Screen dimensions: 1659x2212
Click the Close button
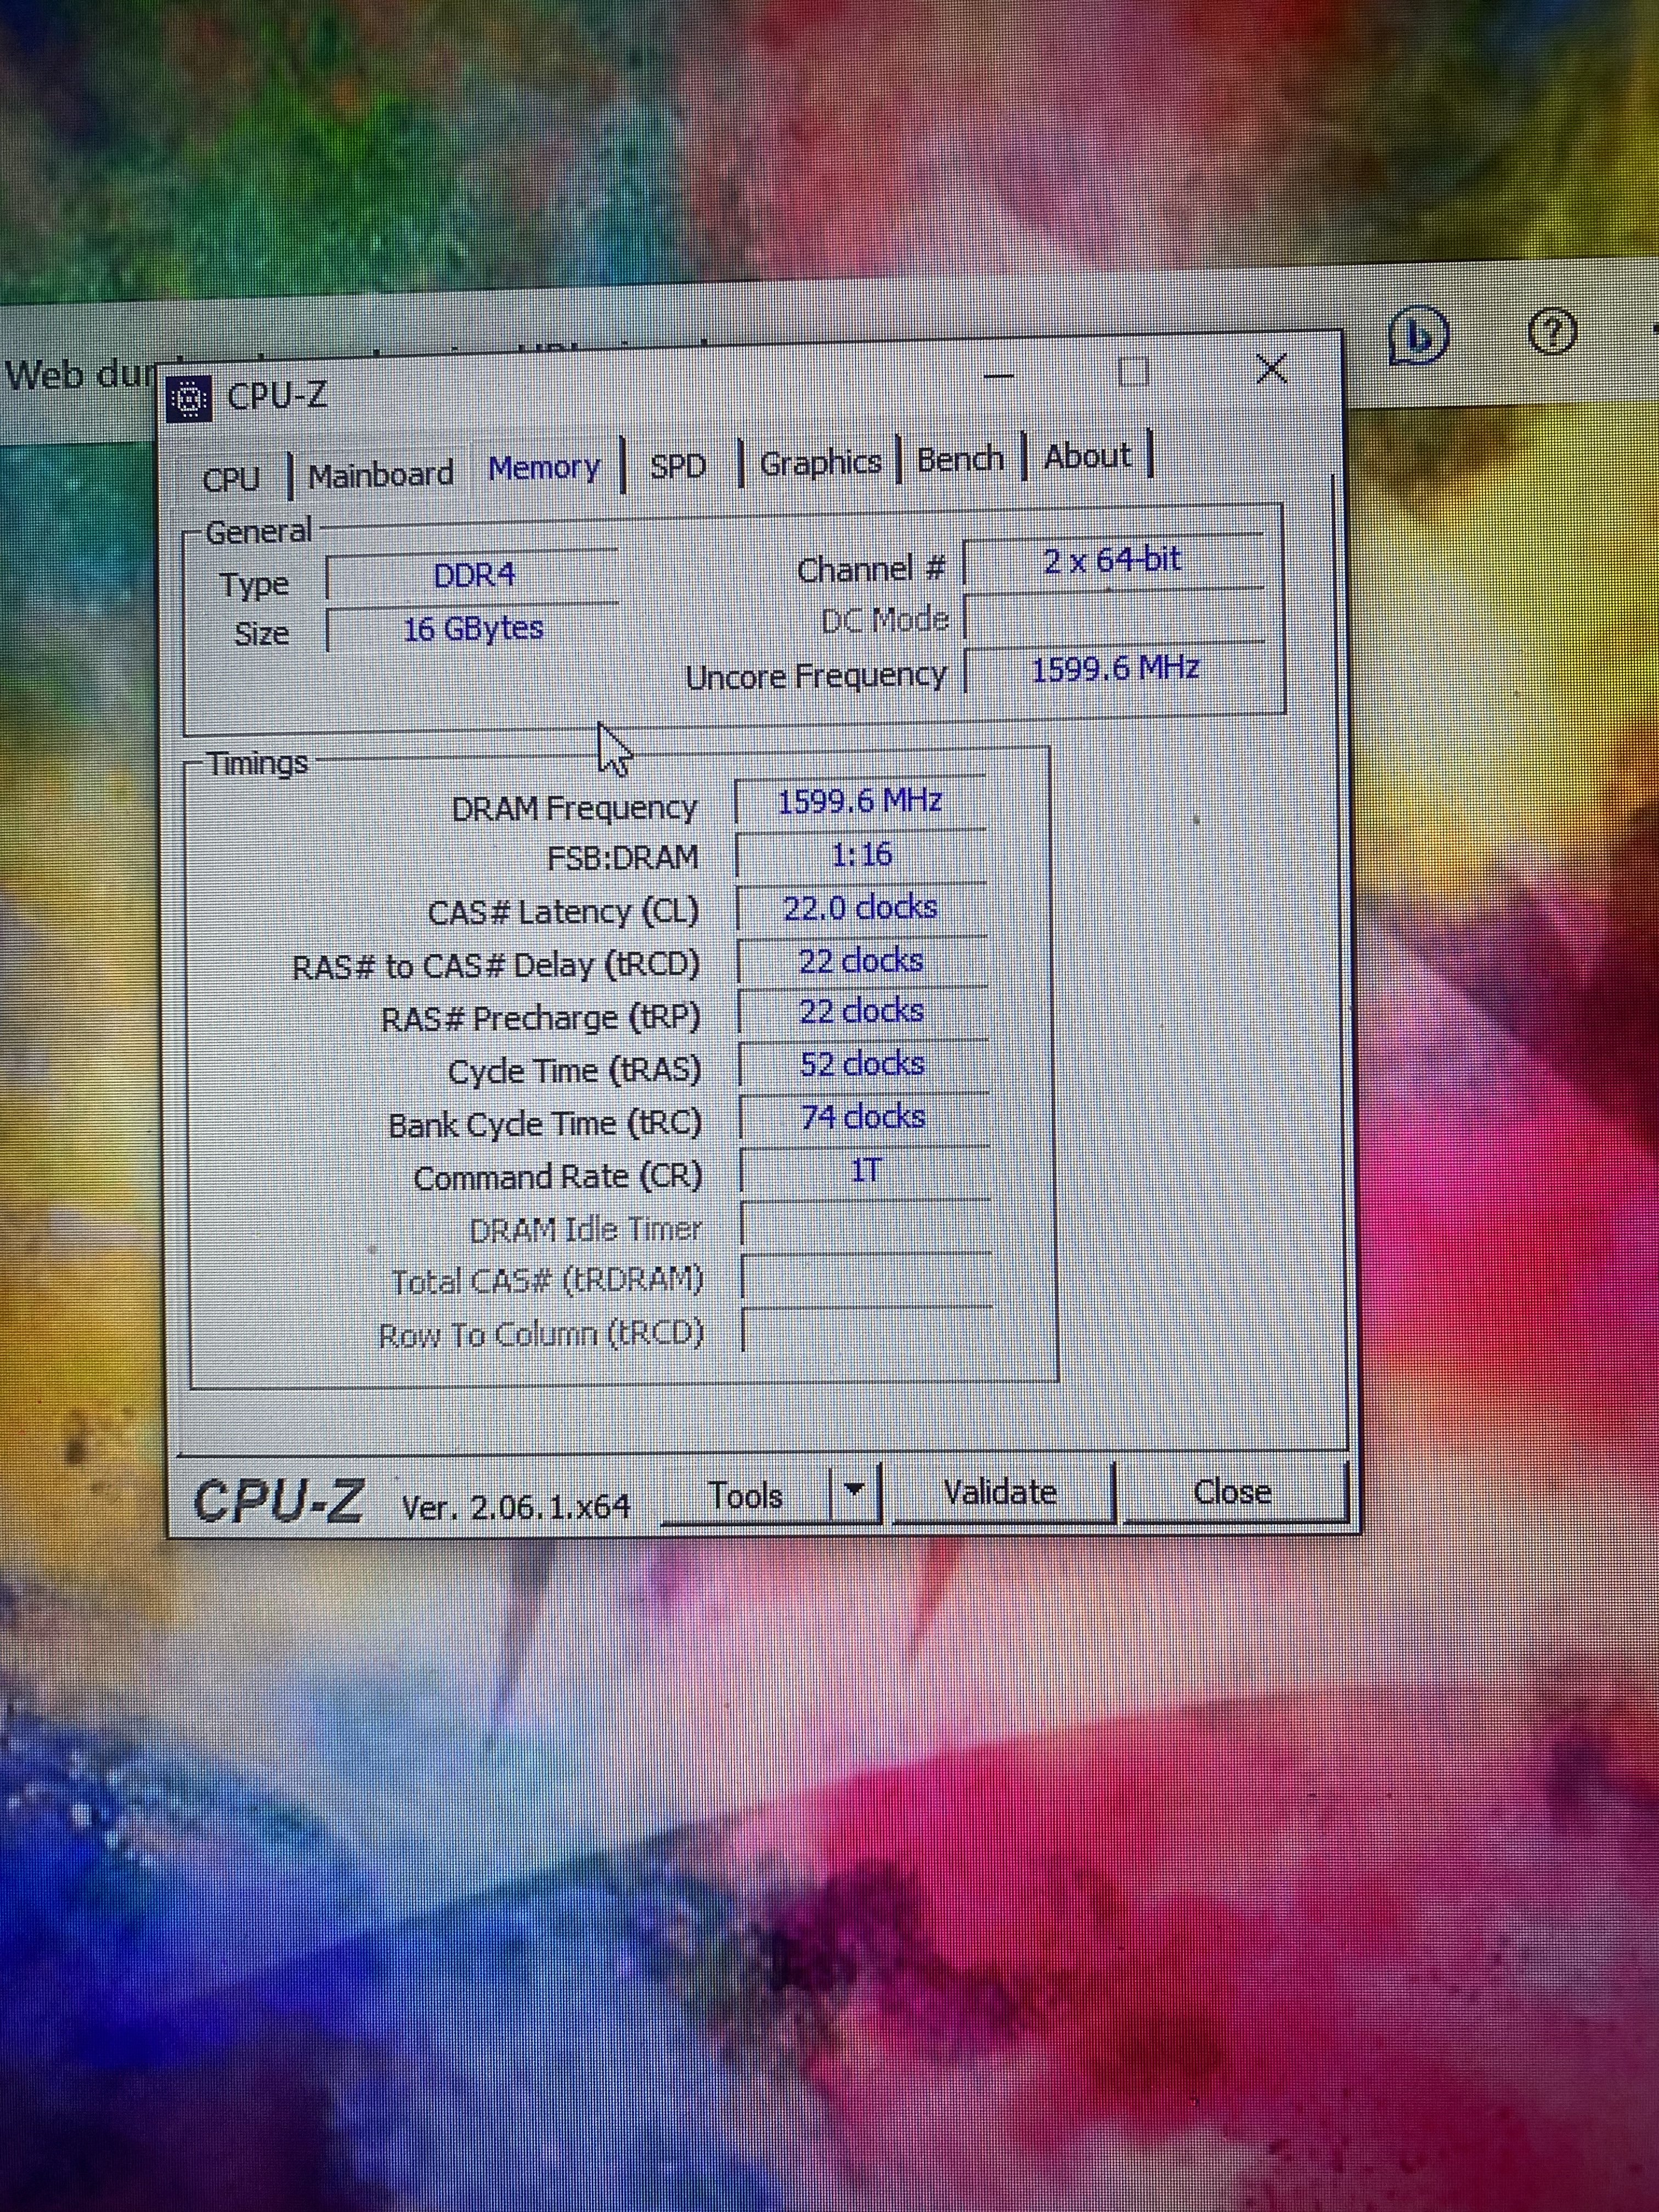[1232, 1492]
